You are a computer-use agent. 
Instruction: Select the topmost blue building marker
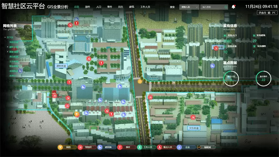[76, 19]
